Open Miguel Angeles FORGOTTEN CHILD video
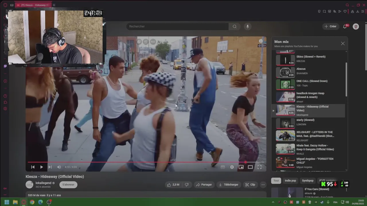This screenshot has height=206, width=367. pos(308,163)
